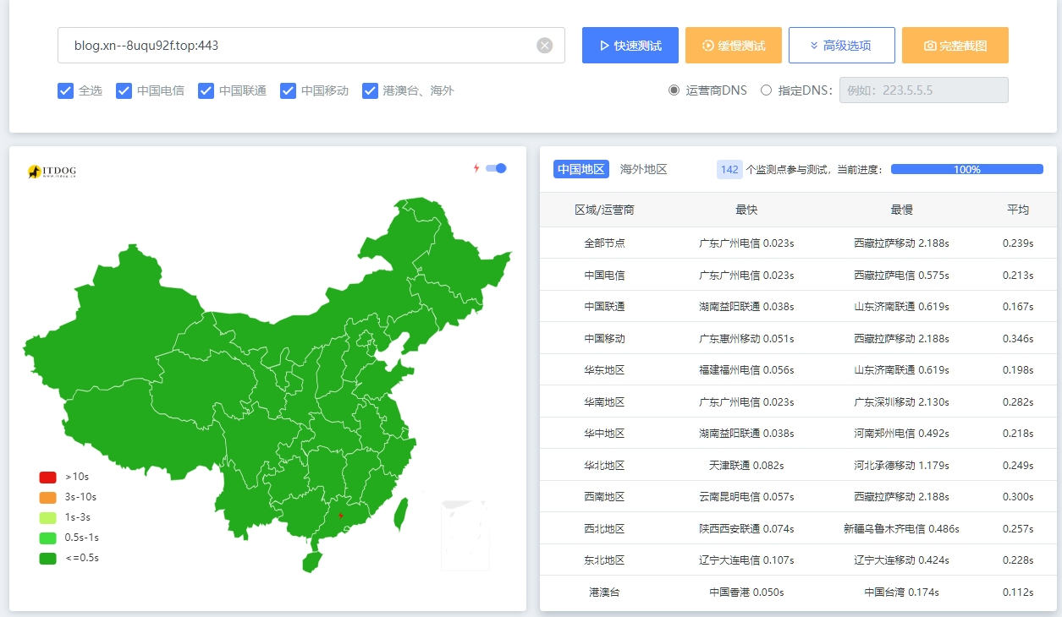The width and height of the screenshot is (1062, 617).
Task: Click the double-chevron icon on 高级选项
Action: click(x=814, y=45)
